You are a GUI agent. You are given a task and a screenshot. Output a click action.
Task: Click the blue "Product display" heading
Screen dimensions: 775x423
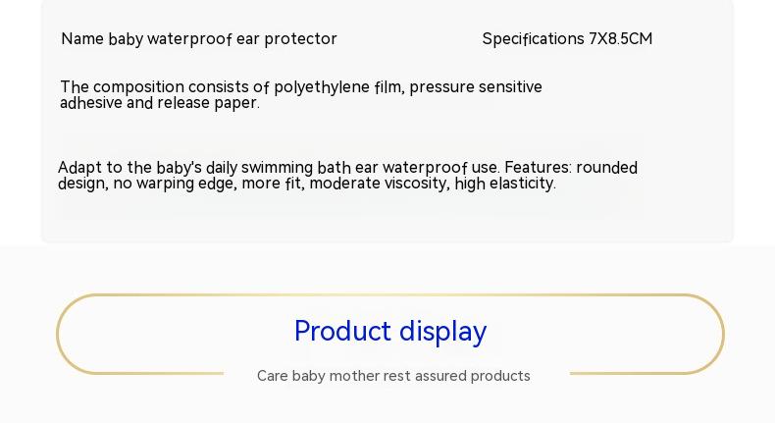390,332
